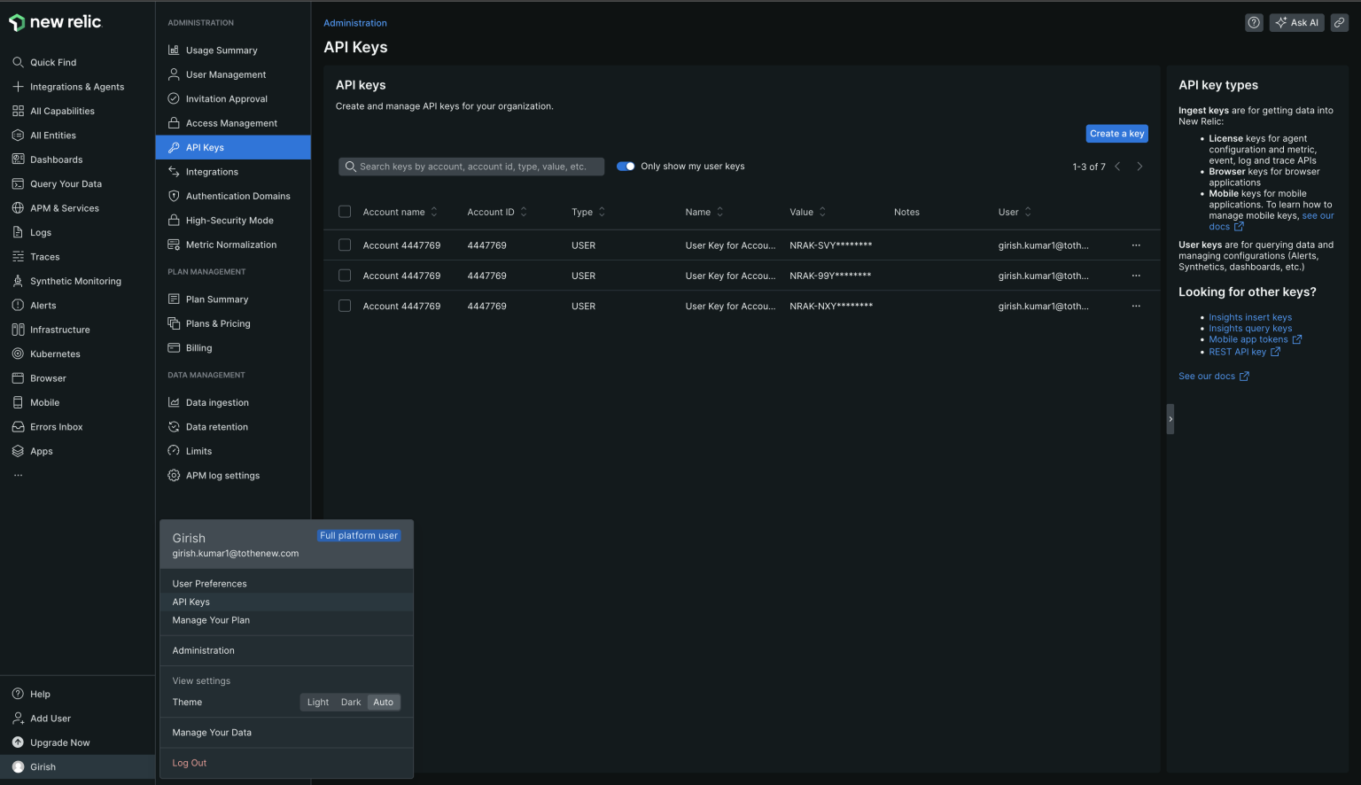The height and width of the screenshot is (785, 1361).
Task: Click the Create a key button
Action: [1116, 133]
